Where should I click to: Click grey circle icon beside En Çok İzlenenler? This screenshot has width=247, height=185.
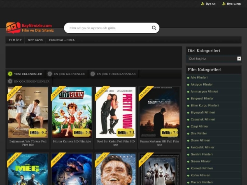click(x=50, y=74)
